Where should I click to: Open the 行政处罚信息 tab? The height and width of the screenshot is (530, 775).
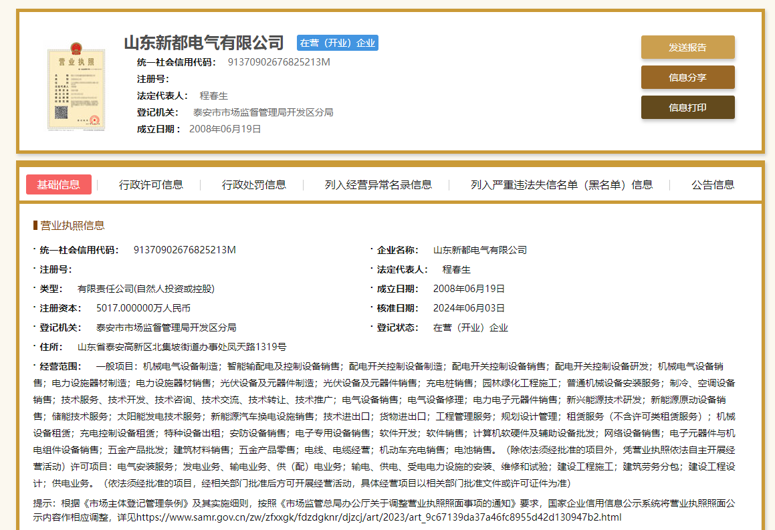[x=254, y=184]
